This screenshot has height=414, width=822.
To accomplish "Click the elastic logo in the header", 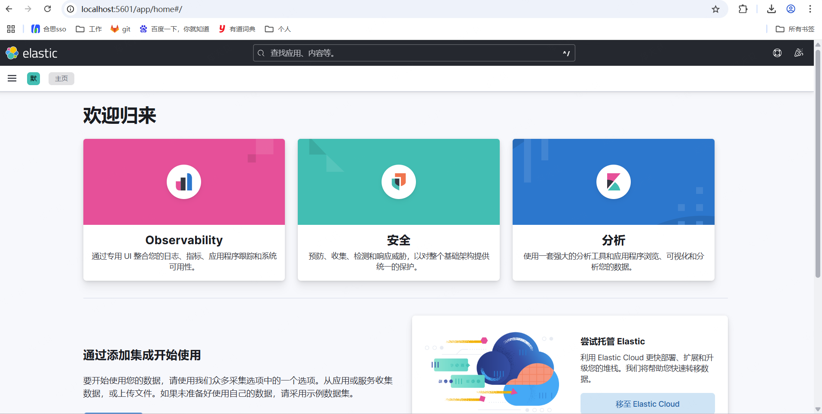I will click(31, 52).
